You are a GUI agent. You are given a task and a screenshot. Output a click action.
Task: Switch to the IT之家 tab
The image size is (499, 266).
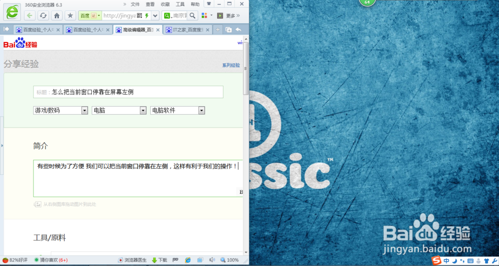coord(188,30)
